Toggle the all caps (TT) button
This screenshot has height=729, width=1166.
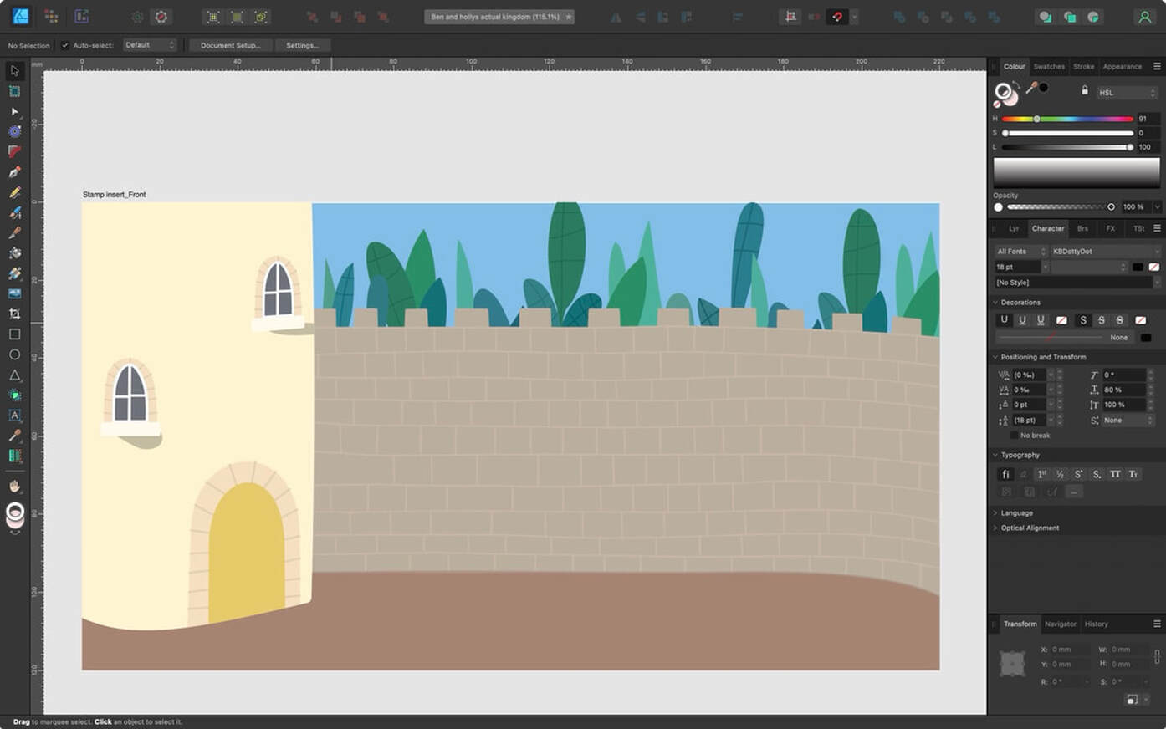click(1115, 474)
